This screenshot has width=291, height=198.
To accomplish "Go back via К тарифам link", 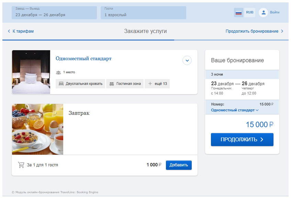I will 23,31.
